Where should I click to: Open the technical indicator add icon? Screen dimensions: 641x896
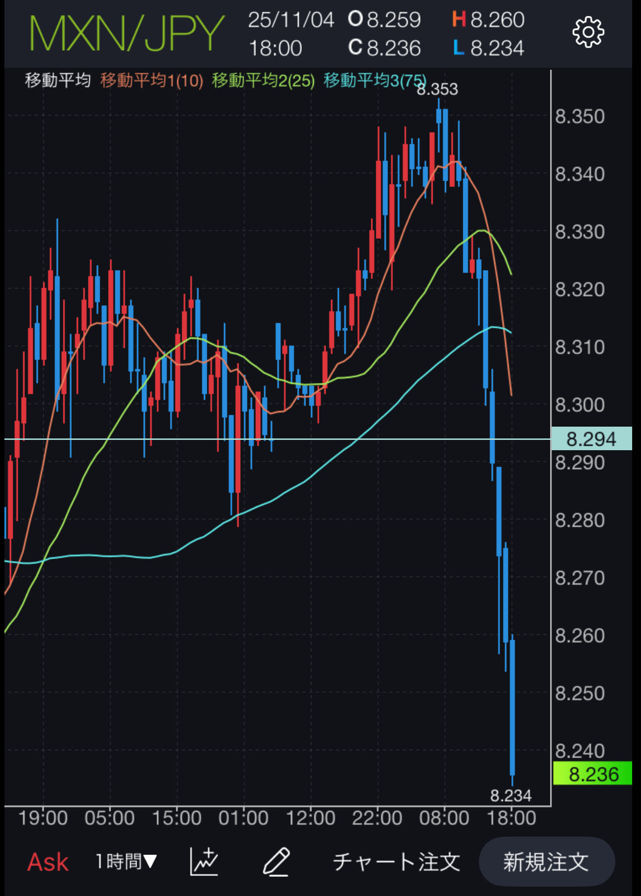[x=204, y=862]
